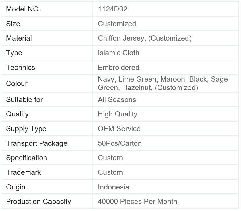241x211 pixels.
Task: Click the Technics row label
Action: [x=20, y=68]
